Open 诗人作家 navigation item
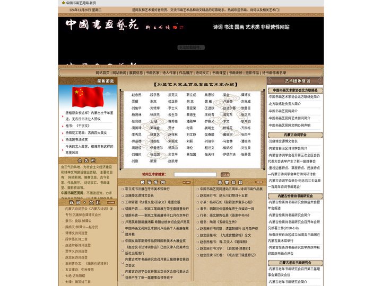Screen dimensions: 382x286 coord(169,73)
